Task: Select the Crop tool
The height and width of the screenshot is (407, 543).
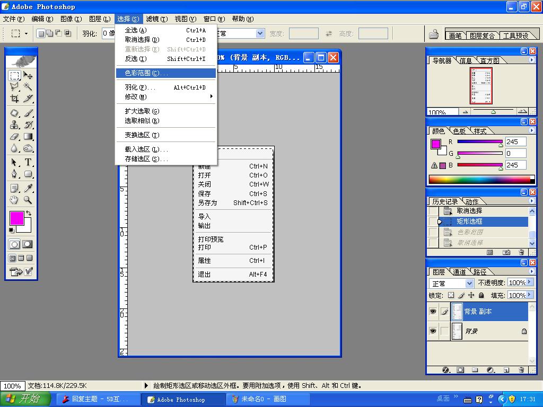Action: pos(14,98)
